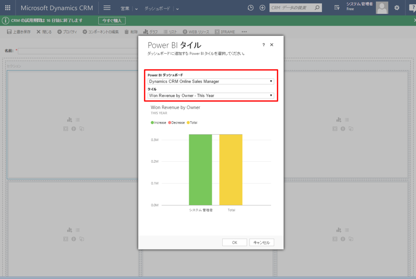
Task: Click コンポーネントの編集 toolbar item
Action: point(101,32)
